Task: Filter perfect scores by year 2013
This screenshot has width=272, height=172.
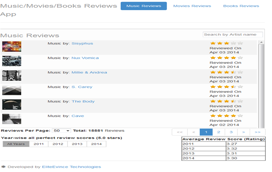Action: 77,144
